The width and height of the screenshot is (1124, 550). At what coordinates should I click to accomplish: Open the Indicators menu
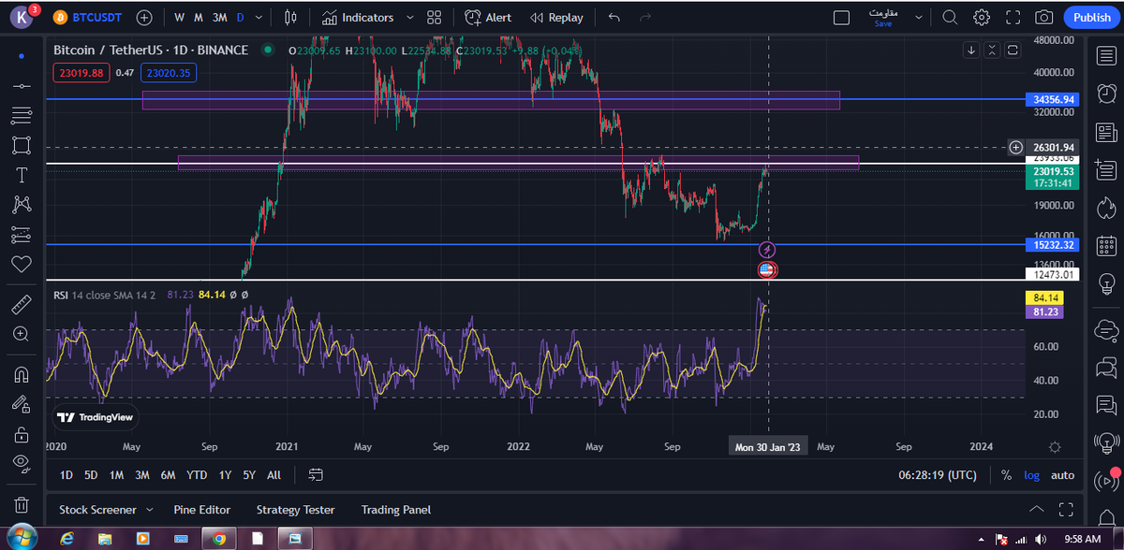[357, 18]
